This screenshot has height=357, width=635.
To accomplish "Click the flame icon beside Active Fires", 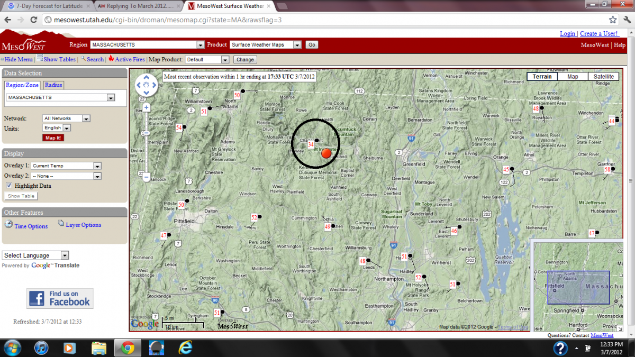I will tap(111, 59).
